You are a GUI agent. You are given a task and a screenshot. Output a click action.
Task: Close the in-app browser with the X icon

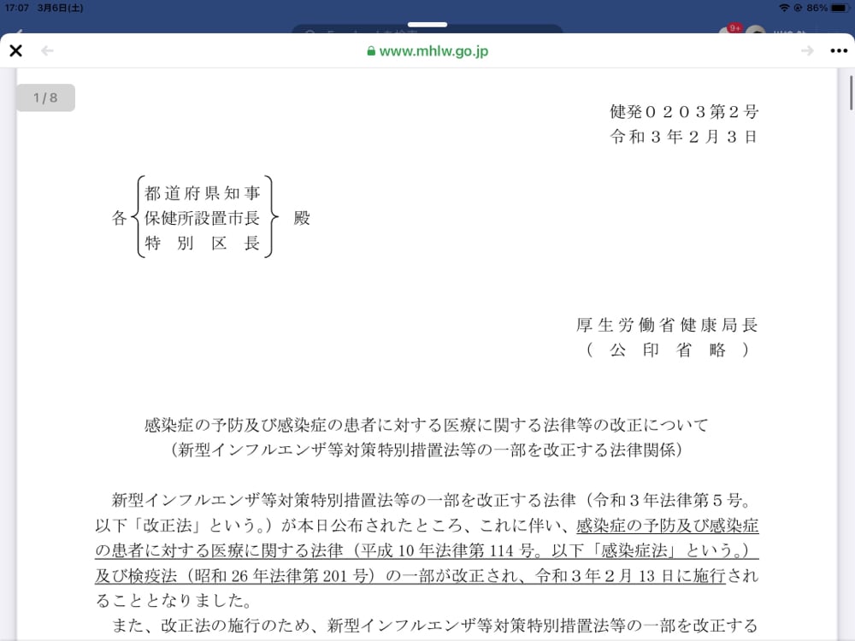pyautogui.click(x=15, y=50)
